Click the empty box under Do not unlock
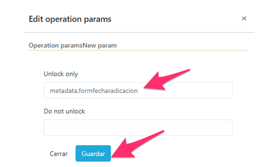Screen dimensions: 275x167 138,128
